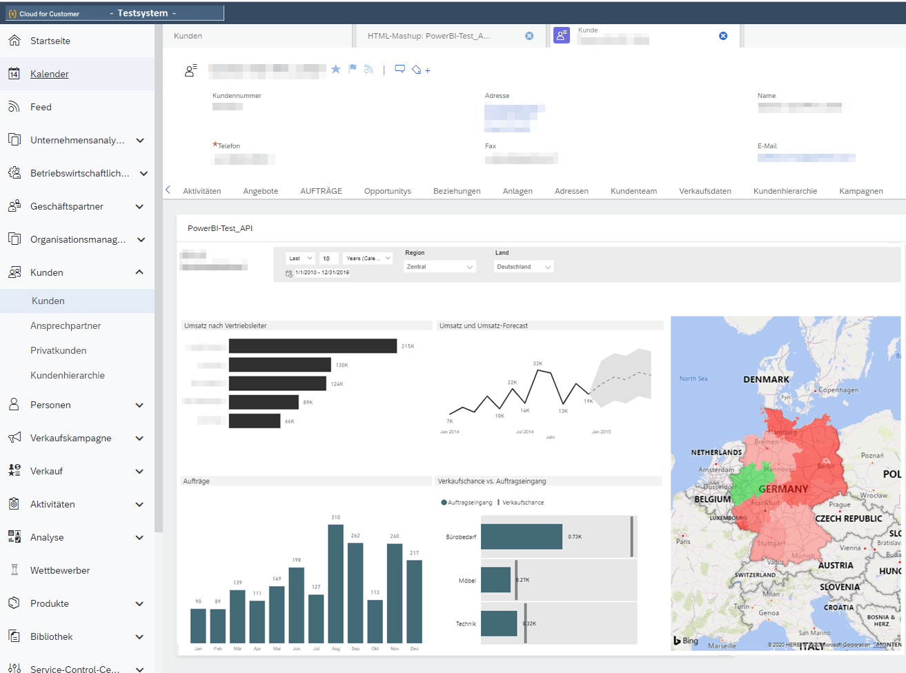The width and height of the screenshot is (906, 673).
Task: Follow customer feed via RSS icon
Action: pyautogui.click(x=368, y=69)
